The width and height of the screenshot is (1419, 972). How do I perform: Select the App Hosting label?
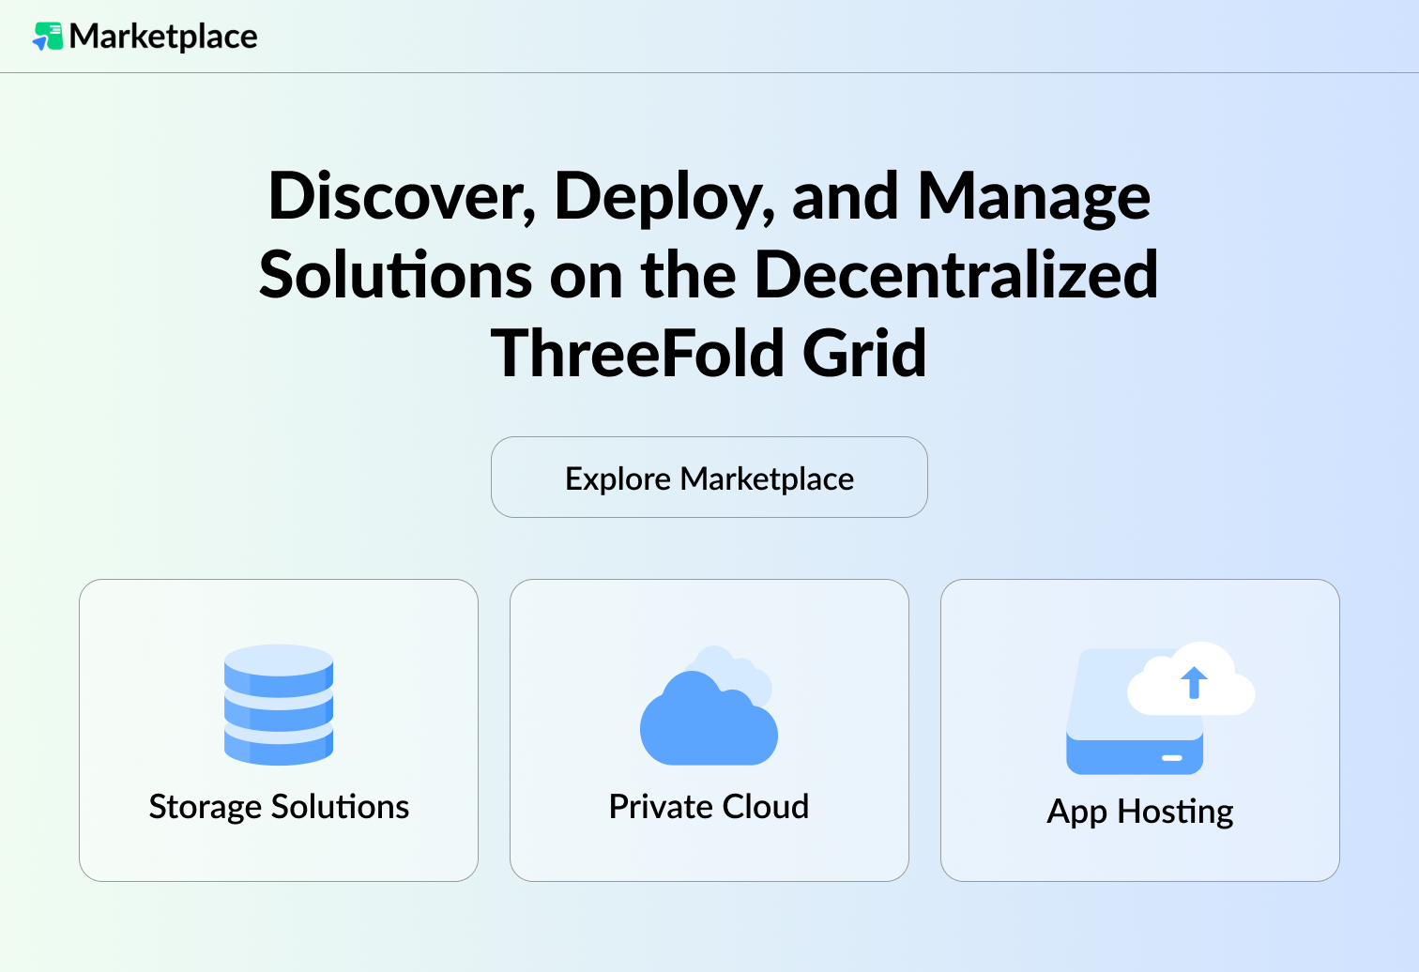[x=1139, y=812]
